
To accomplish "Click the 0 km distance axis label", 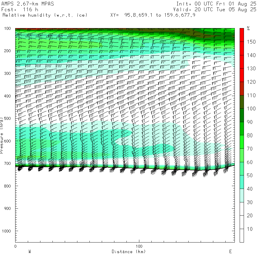I will 15,246.
